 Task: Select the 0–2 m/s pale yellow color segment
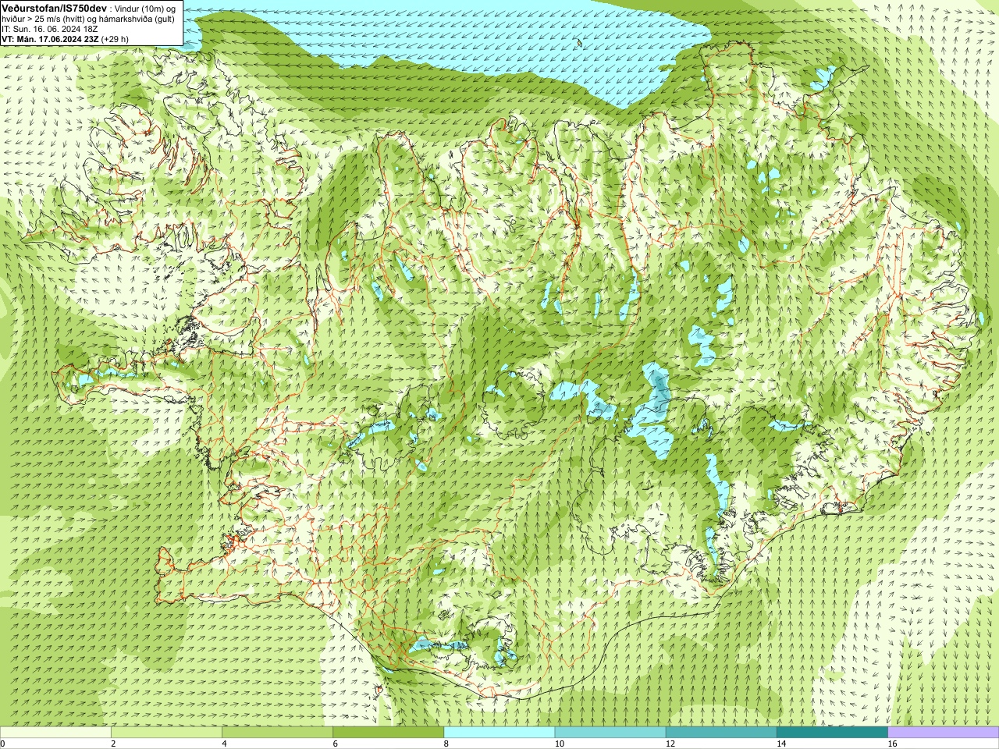(x=55, y=733)
